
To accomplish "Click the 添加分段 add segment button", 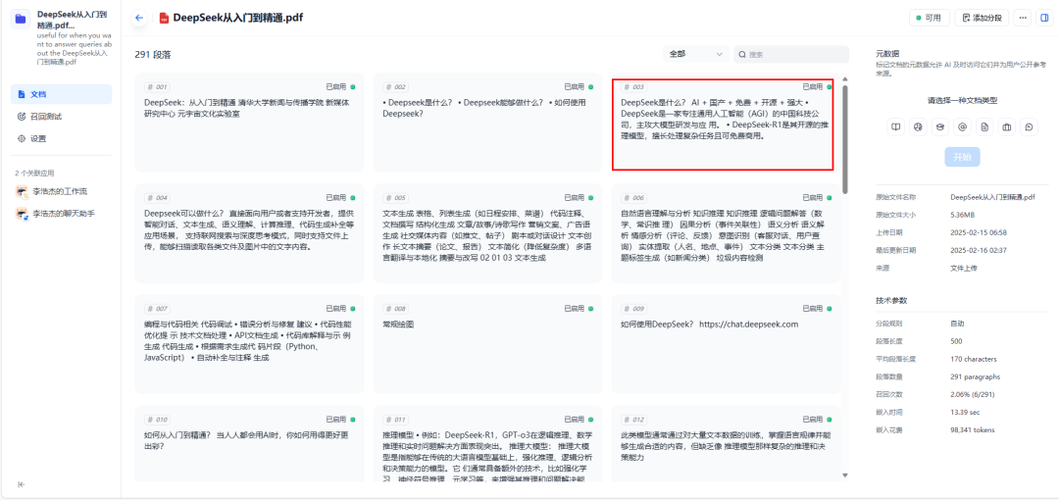I will pyautogui.click(x=982, y=18).
